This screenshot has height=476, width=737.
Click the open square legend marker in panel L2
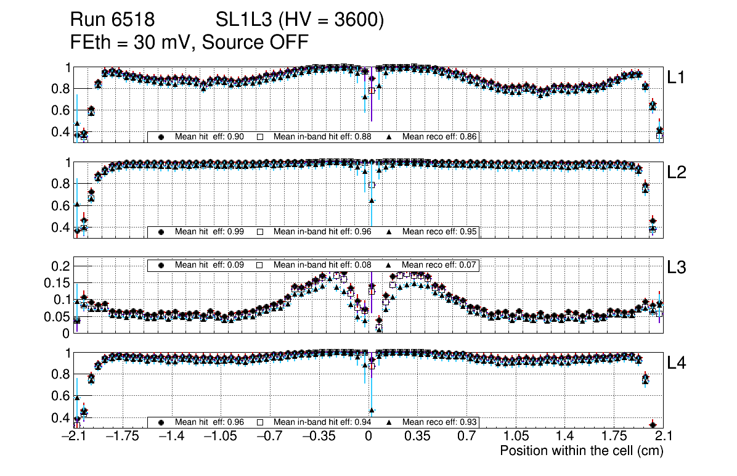[260, 232]
